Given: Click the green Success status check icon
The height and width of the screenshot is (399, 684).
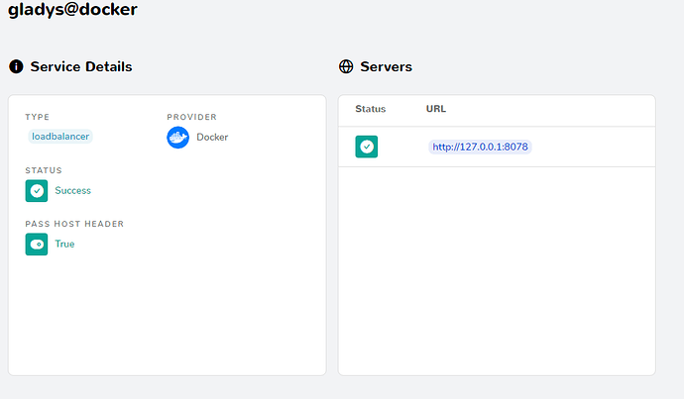Looking at the screenshot, I should tap(37, 190).
